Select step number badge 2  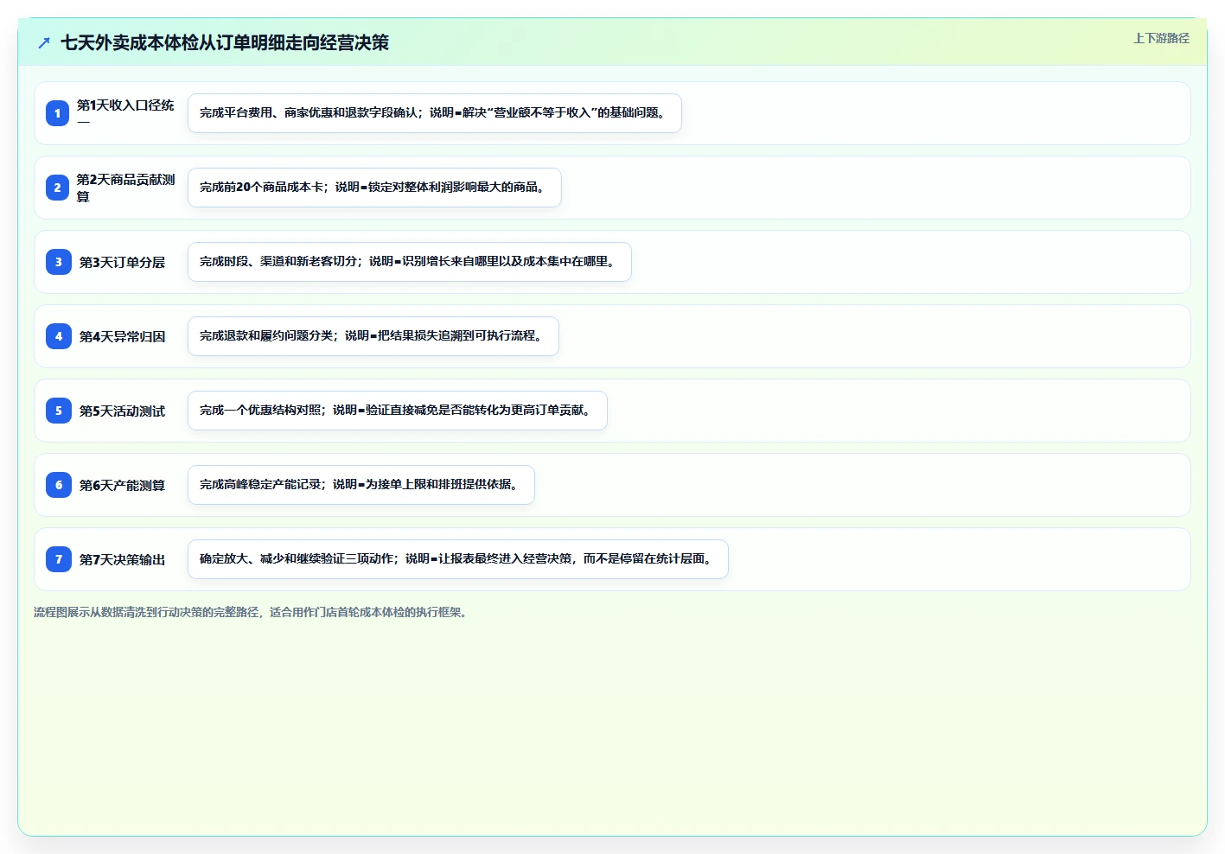point(58,188)
